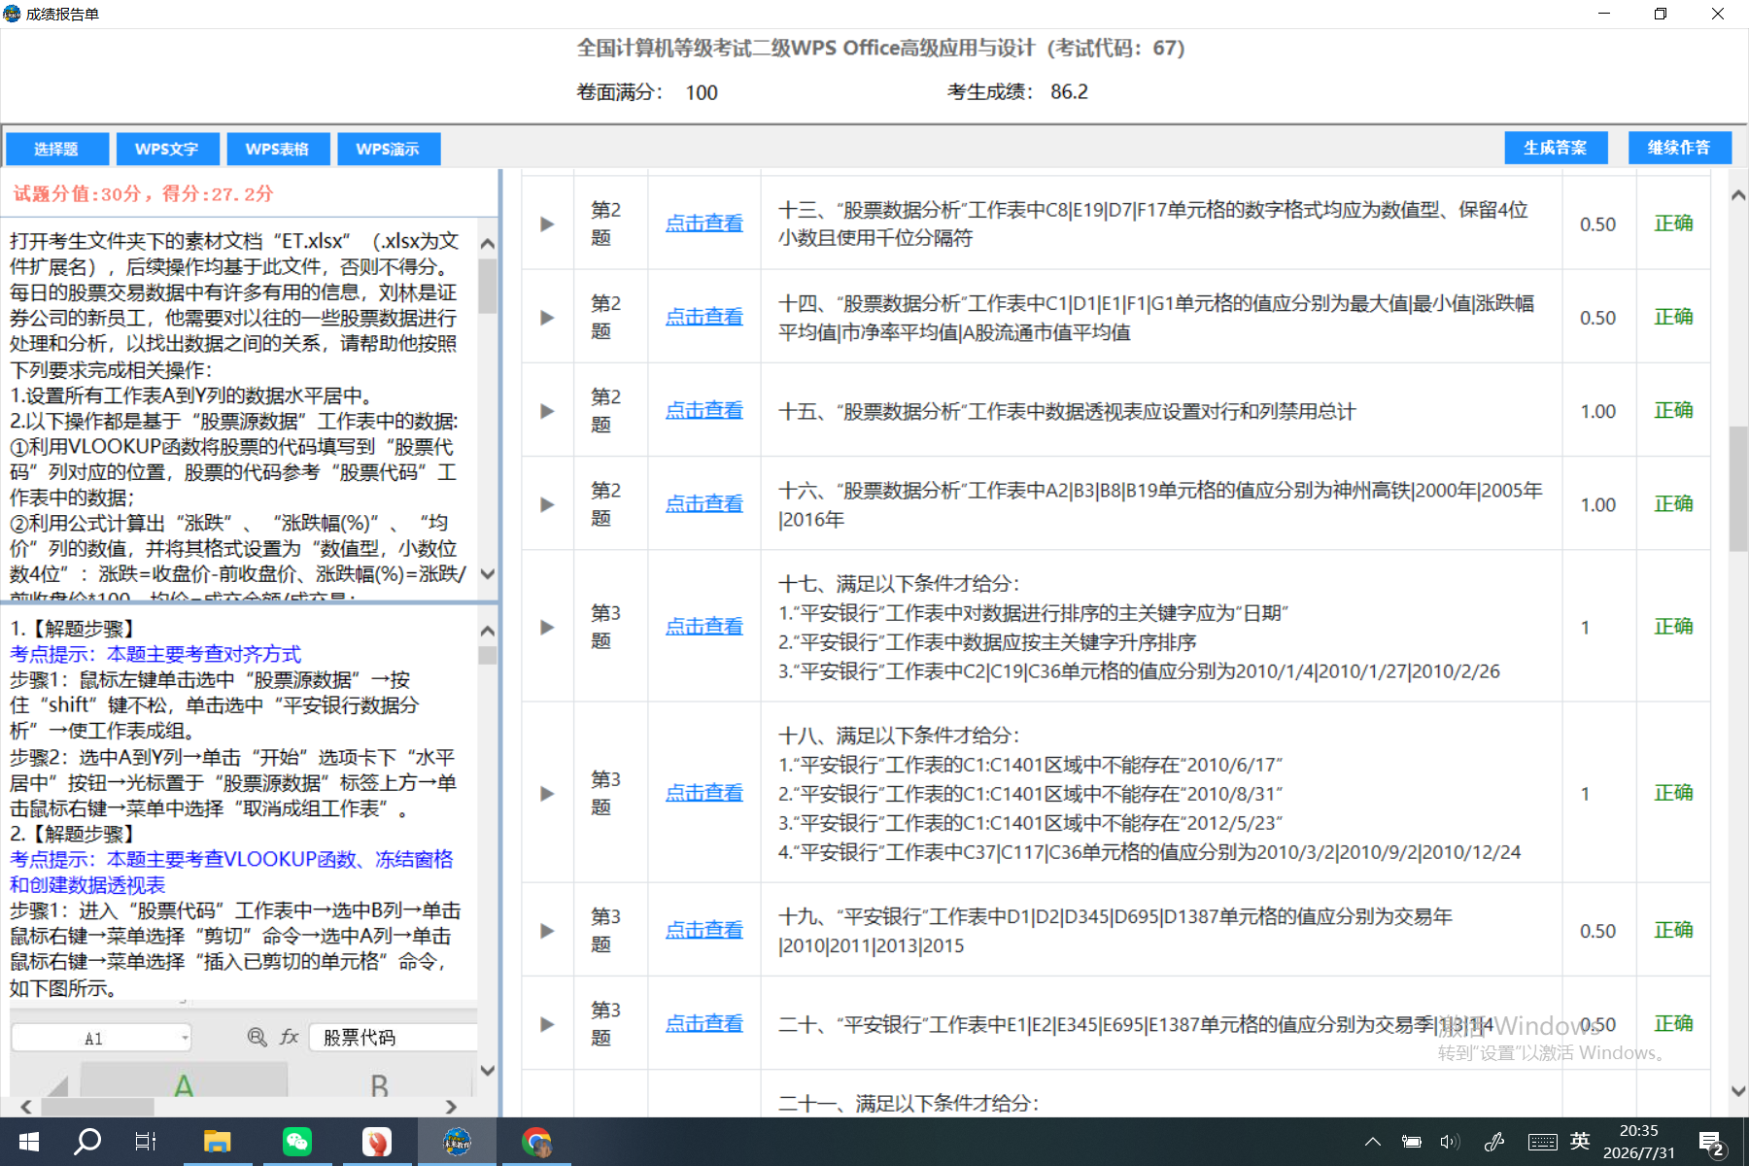Open the WPS演示 tab
Image resolution: width=1749 pixels, height=1166 pixels.
389,149
